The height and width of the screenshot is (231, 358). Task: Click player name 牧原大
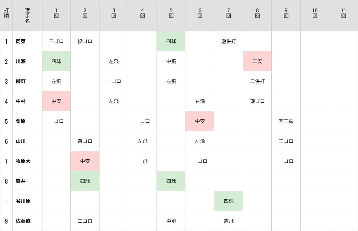[x=23, y=161]
